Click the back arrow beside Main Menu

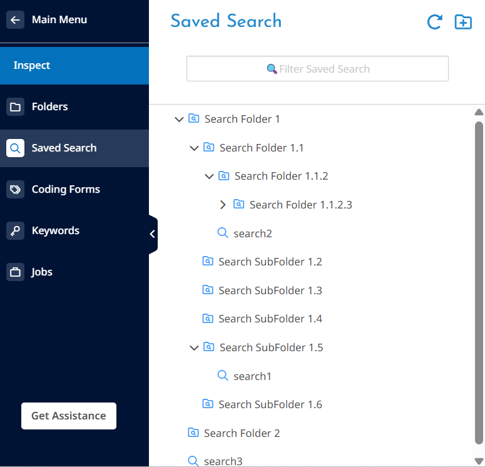tap(15, 20)
